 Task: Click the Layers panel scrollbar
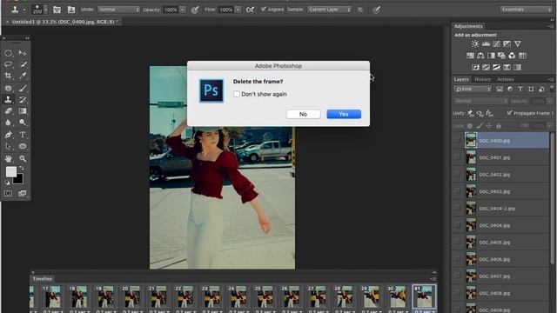553,199
